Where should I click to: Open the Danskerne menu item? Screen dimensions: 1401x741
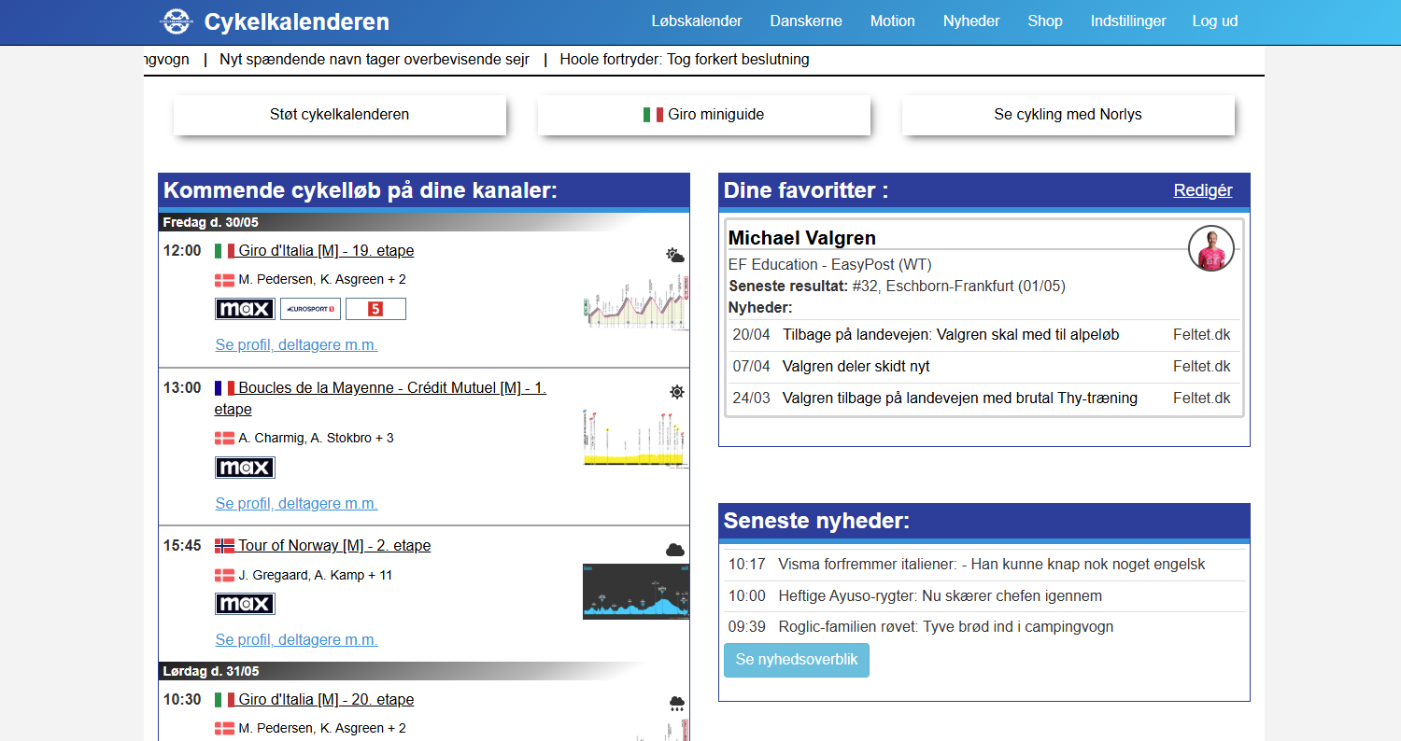[806, 21]
